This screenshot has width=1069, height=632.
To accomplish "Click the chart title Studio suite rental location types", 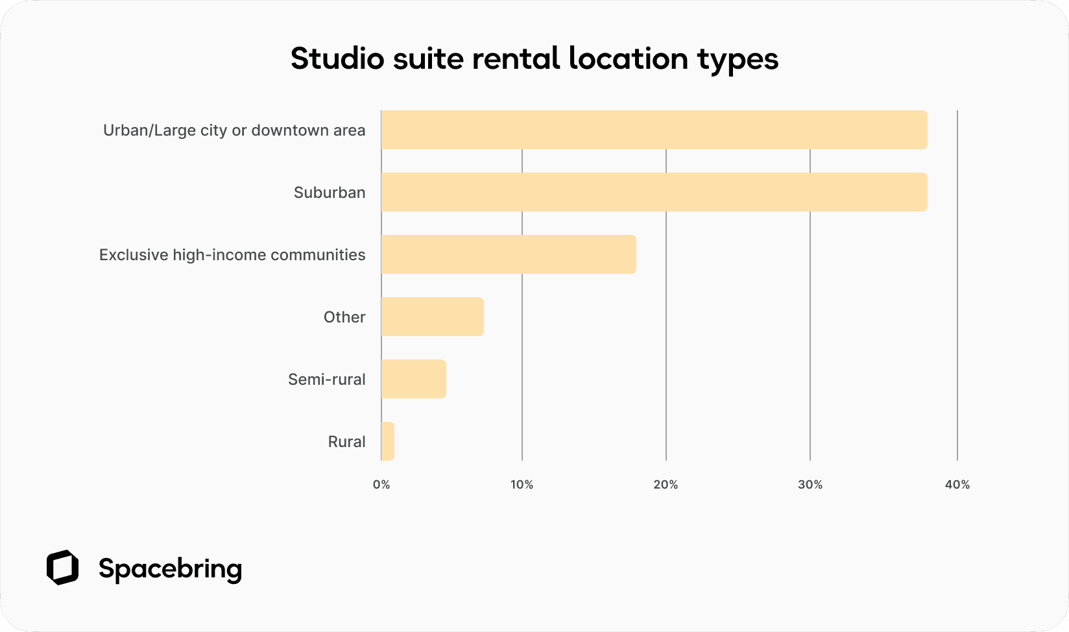I will [x=534, y=59].
